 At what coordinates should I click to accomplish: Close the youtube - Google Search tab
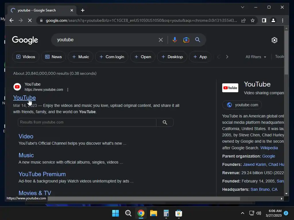71,10
